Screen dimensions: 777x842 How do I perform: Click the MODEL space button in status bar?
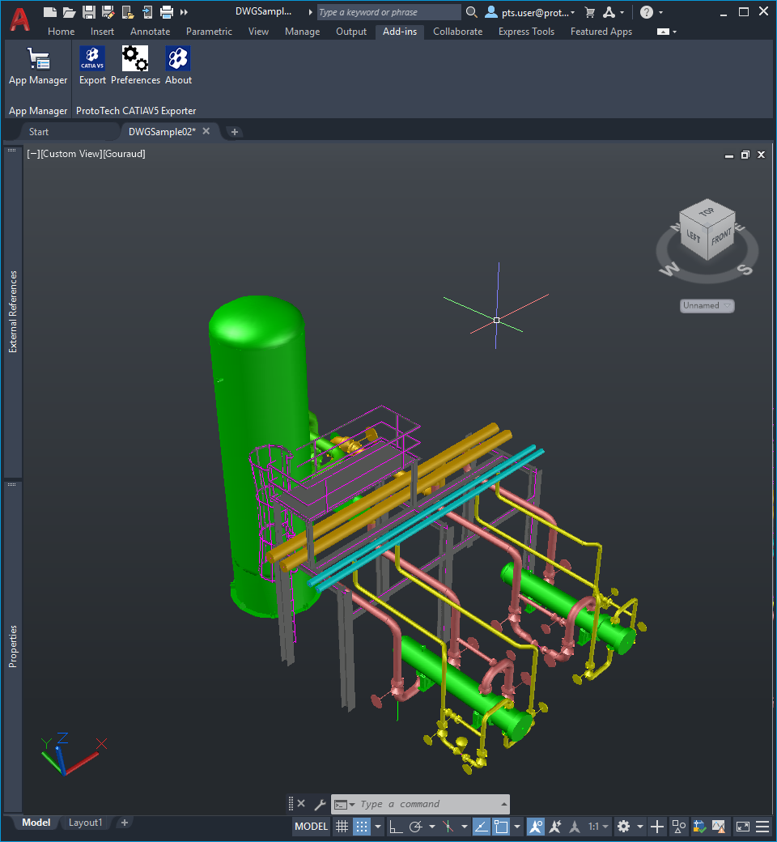[x=311, y=827]
